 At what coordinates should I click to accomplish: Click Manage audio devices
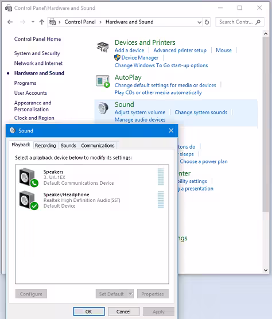140,119
